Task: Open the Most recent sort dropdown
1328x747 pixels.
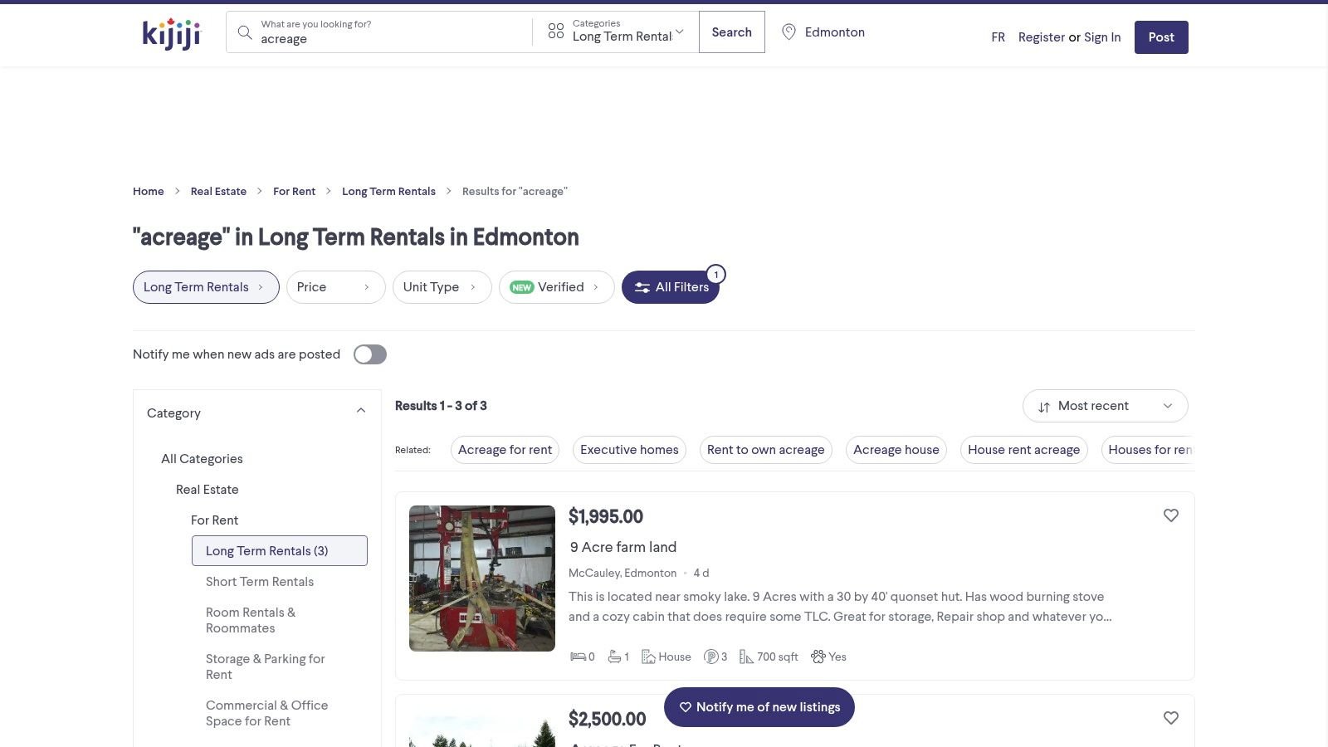Action: click(1106, 406)
